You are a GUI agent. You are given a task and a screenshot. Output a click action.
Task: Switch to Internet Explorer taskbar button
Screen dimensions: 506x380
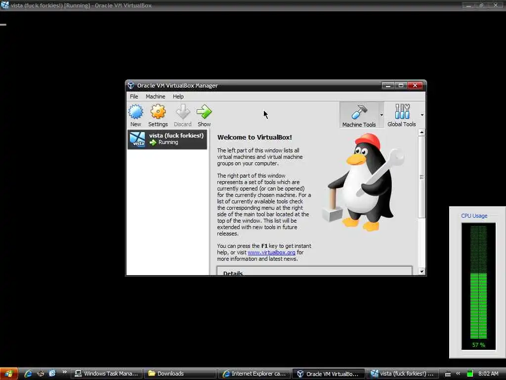tap(253, 374)
